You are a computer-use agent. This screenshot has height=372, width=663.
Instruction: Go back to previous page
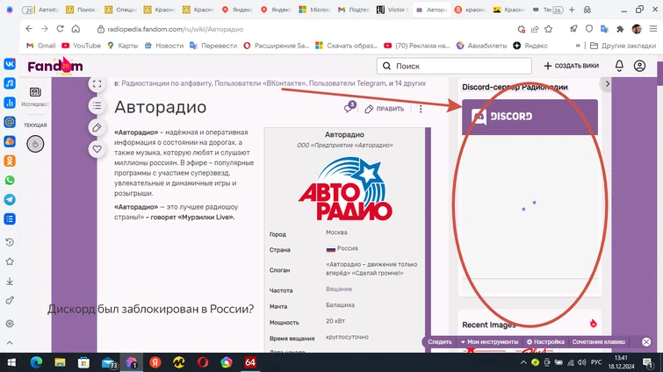[x=29, y=29]
